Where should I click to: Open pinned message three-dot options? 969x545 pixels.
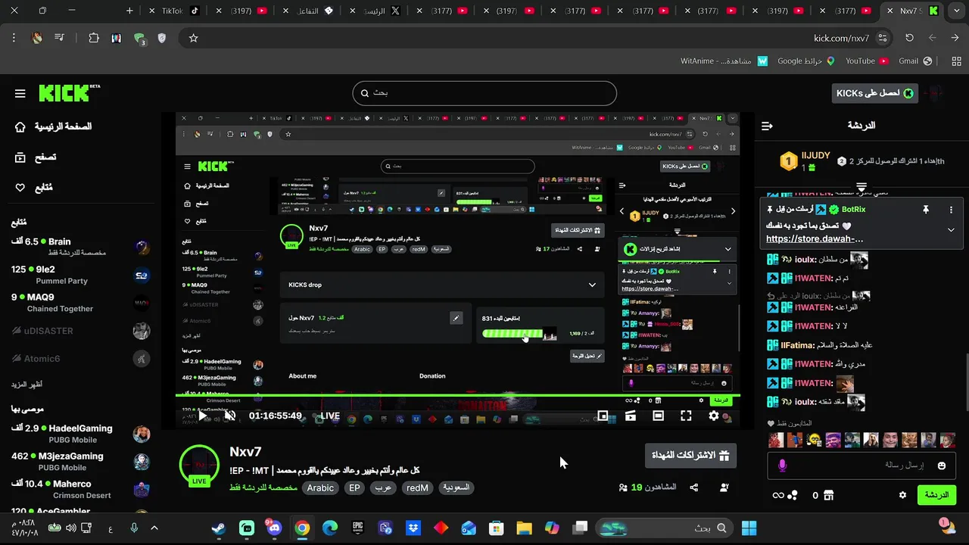(x=952, y=210)
